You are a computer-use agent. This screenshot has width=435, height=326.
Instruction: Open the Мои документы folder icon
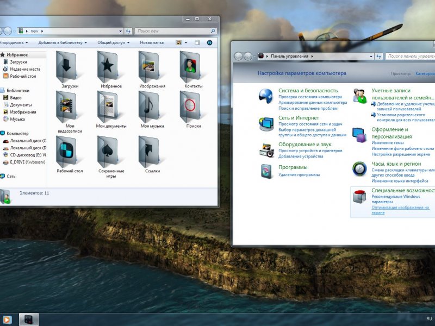coord(107,106)
